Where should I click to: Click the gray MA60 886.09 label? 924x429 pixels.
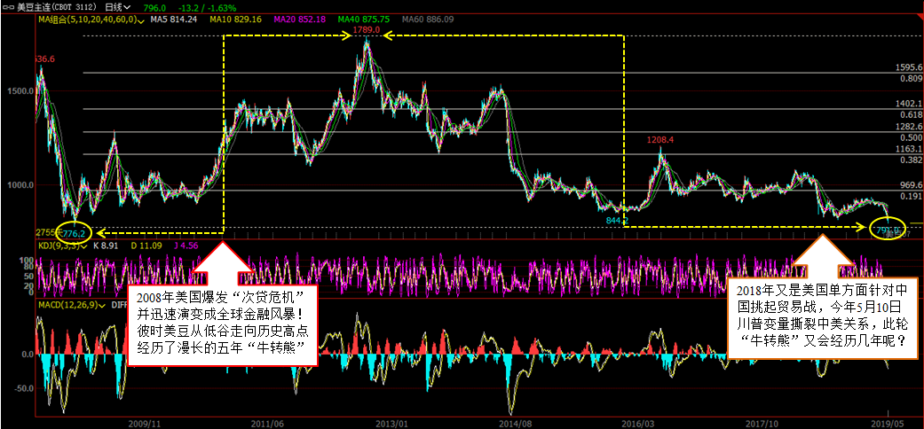point(430,18)
